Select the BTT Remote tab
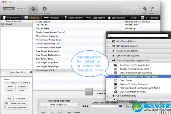Image resolution: width=171 pixels, height=114 pixels. click(x=149, y=18)
